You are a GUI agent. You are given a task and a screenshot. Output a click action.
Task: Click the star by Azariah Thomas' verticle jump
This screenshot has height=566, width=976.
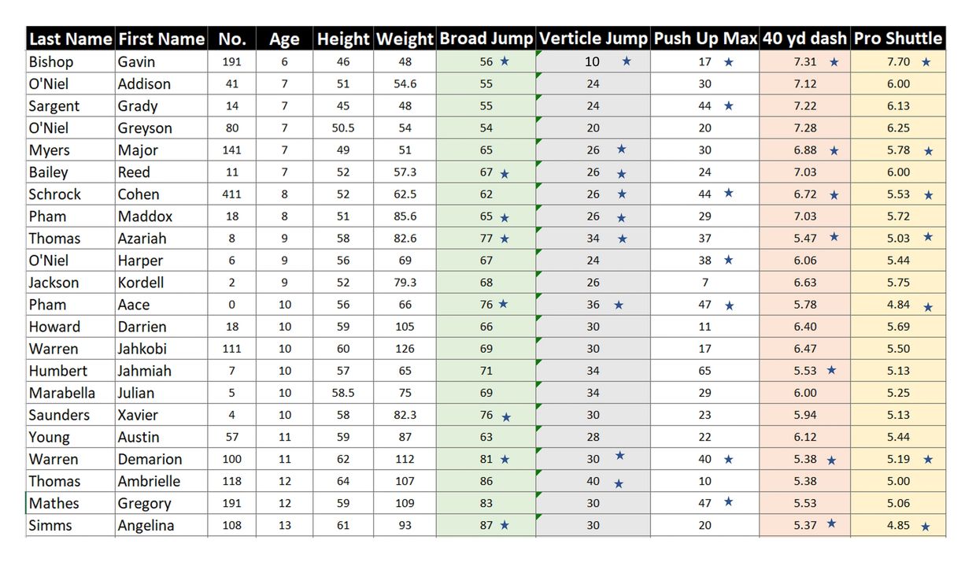622,239
